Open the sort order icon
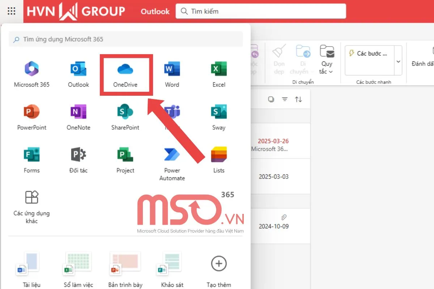The height and width of the screenshot is (289, 434). (x=298, y=99)
